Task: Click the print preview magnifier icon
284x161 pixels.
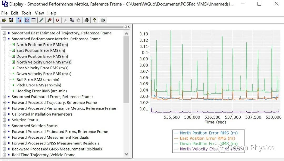Action: point(103,20)
